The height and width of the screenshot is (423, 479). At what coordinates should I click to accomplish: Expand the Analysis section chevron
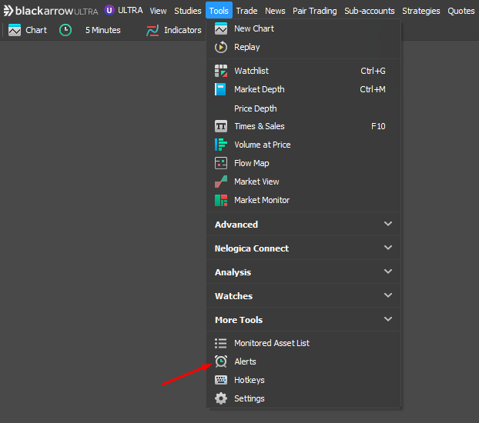(387, 272)
